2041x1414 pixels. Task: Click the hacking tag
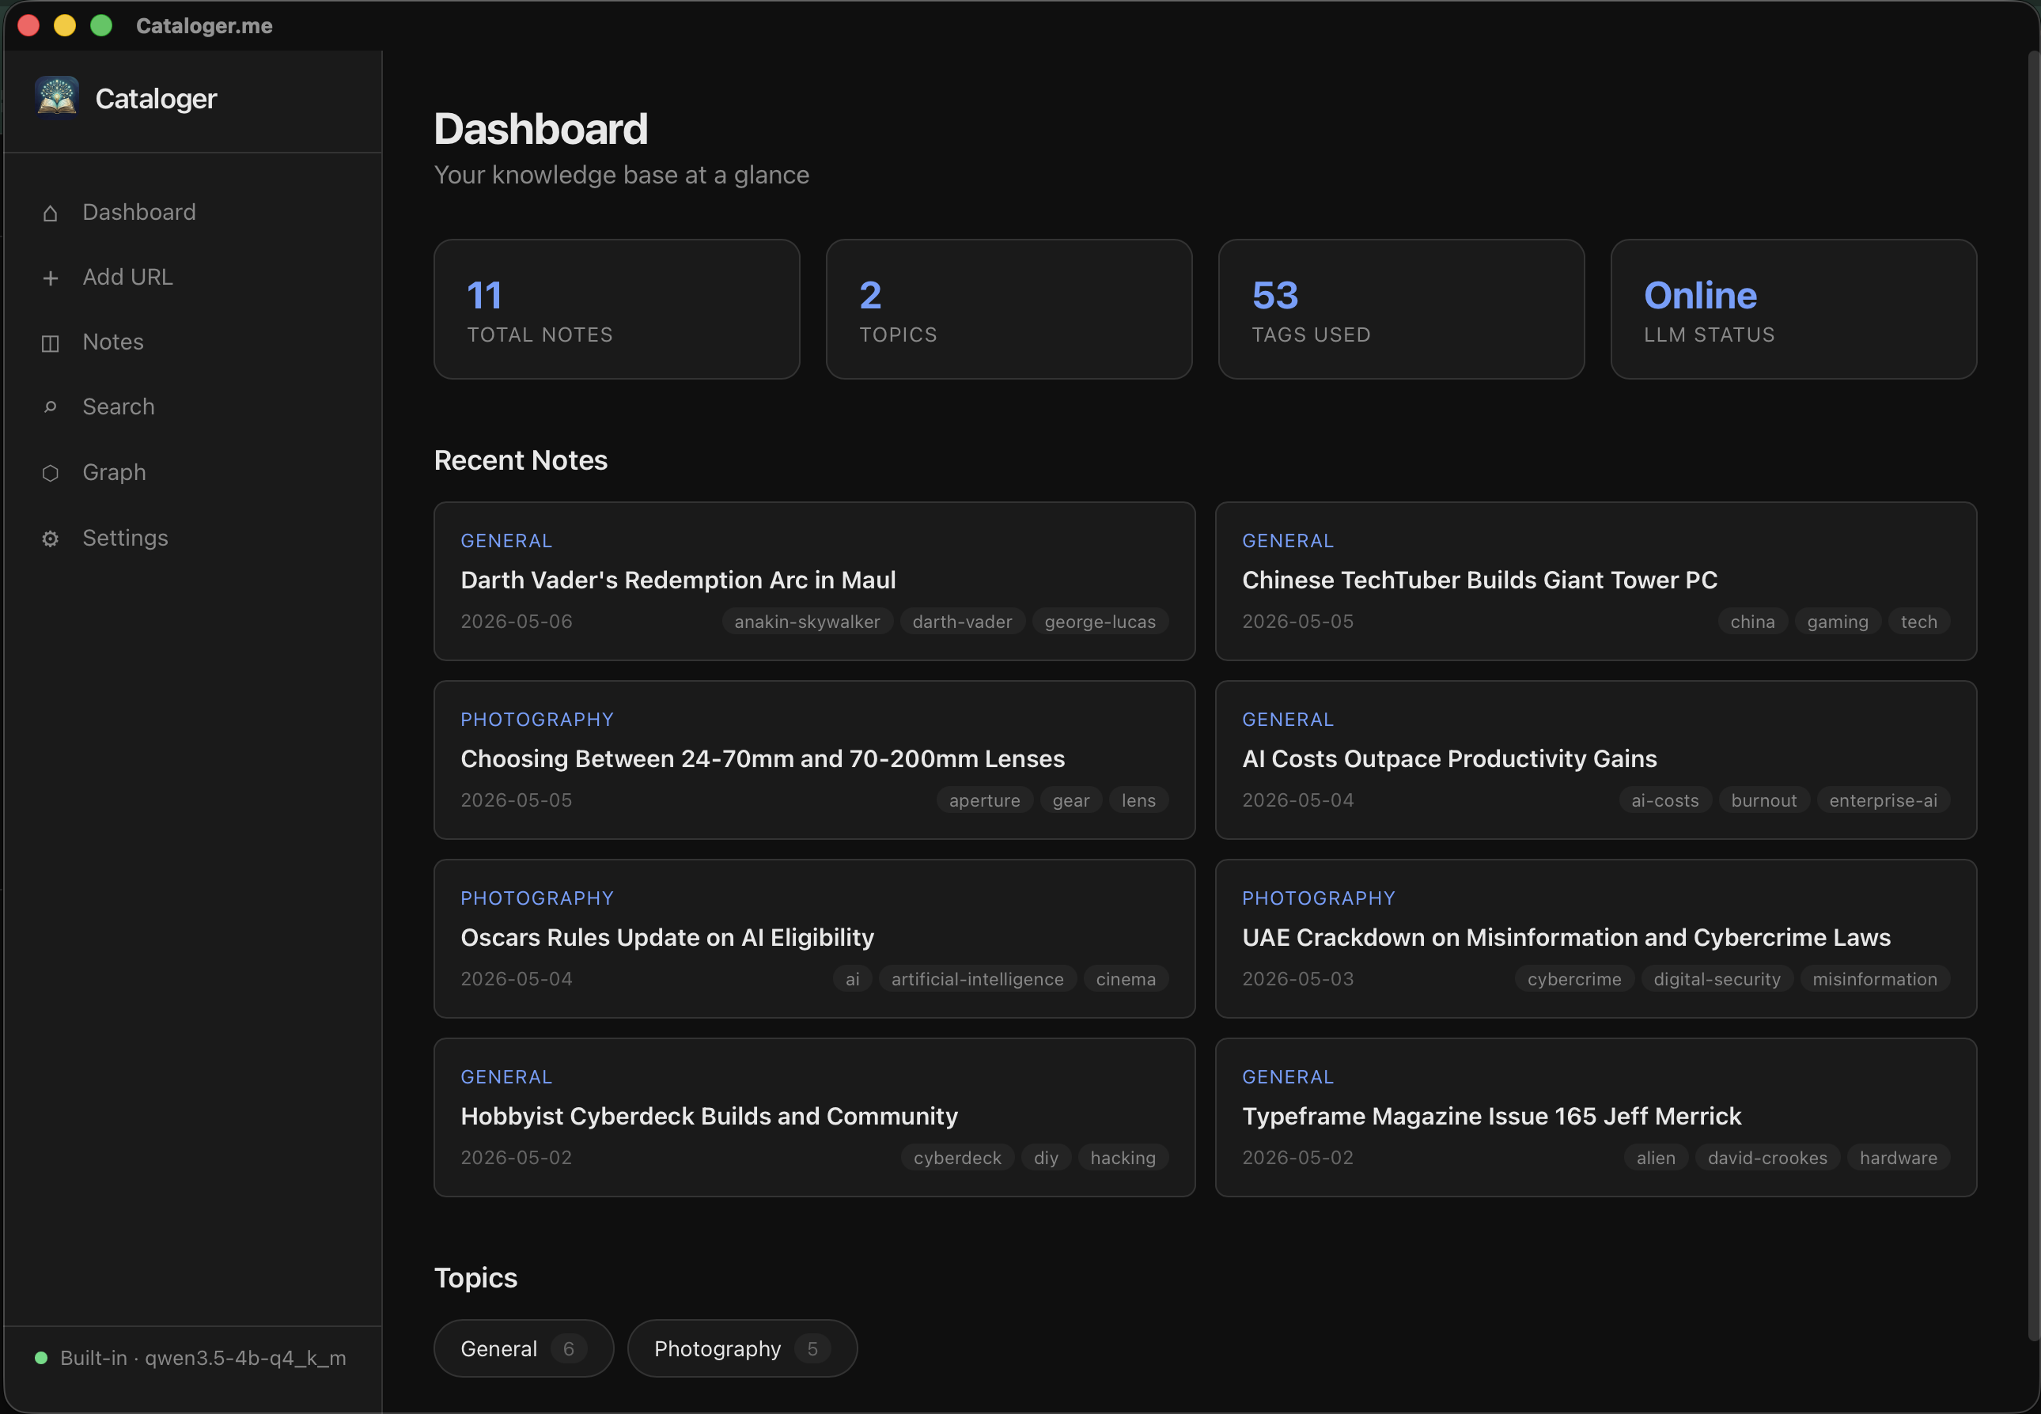point(1123,1158)
